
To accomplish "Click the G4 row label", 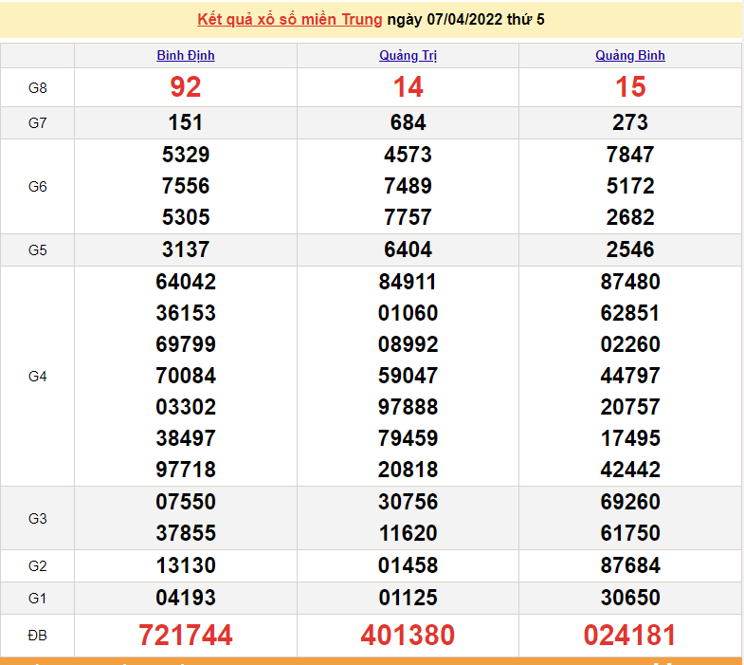I will (37, 377).
